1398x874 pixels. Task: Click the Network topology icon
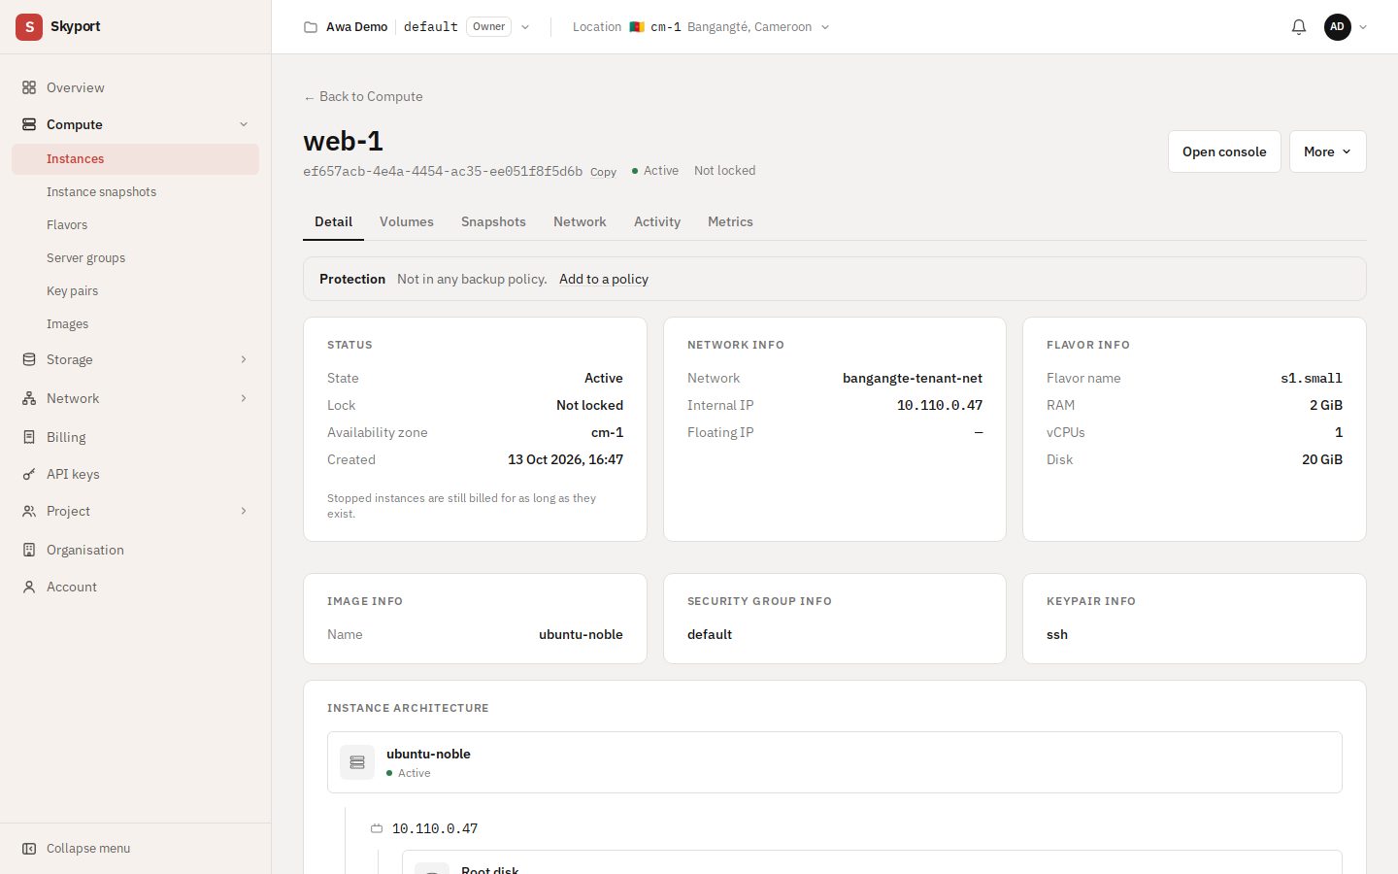tap(29, 398)
